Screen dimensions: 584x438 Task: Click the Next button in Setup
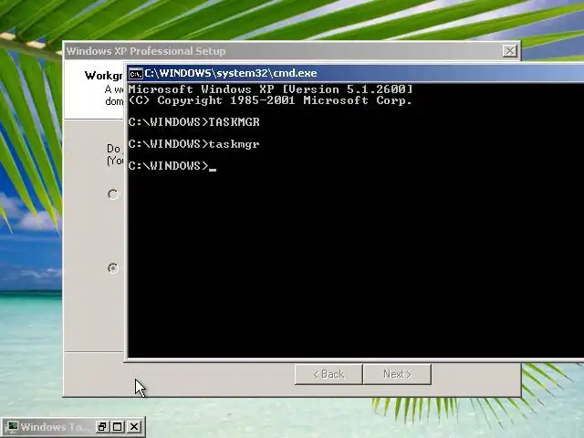point(397,374)
